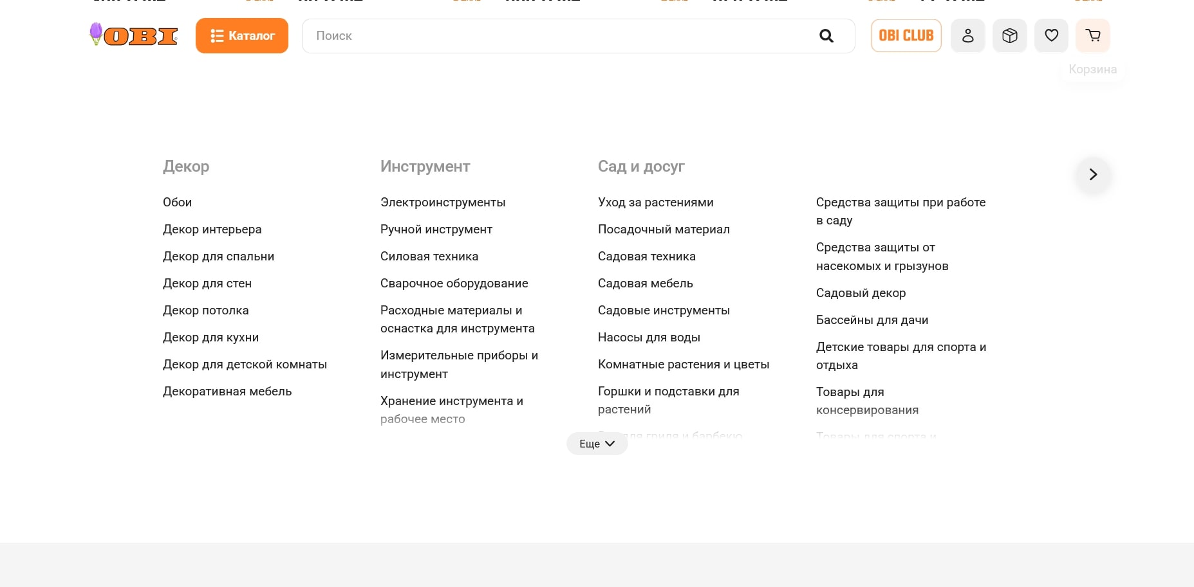Show next categories with right arrow

1092,174
